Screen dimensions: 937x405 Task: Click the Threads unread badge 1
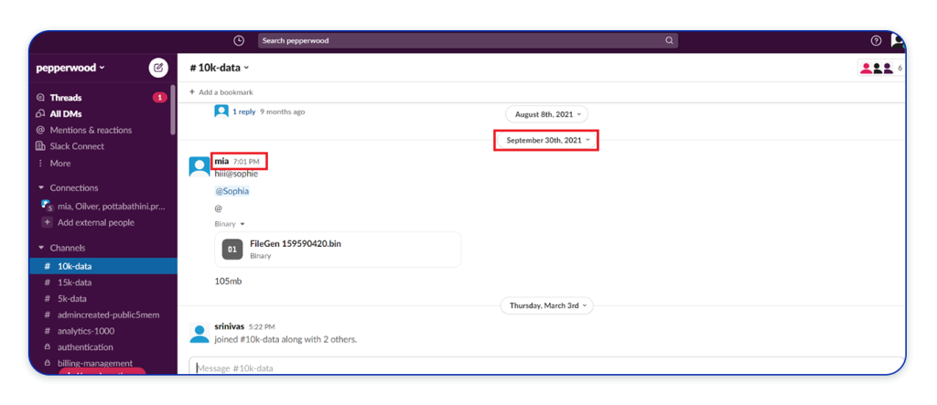tap(159, 98)
